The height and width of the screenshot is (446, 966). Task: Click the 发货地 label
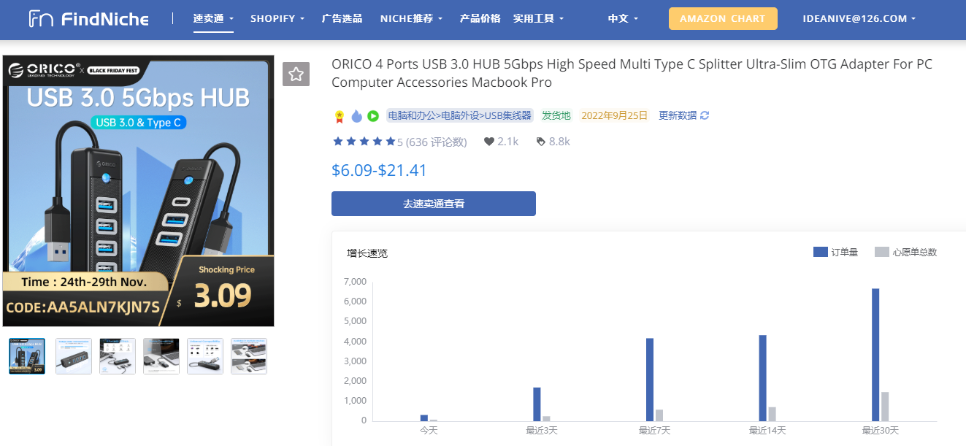(x=556, y=115)
